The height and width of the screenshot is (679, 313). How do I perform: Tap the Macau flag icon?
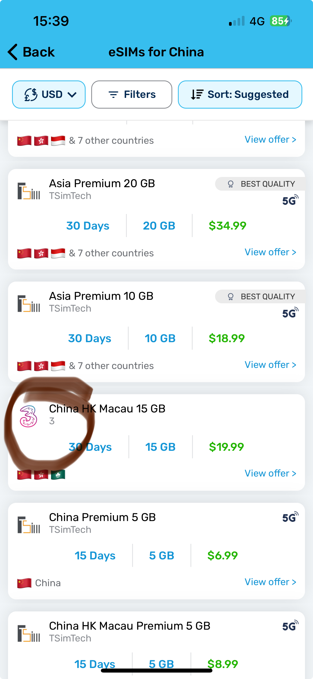coord(58,475)
